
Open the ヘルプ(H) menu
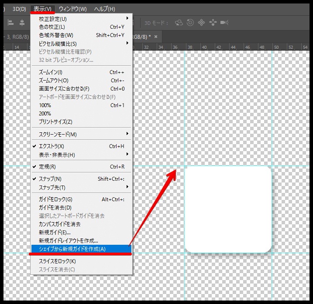point(105,9)
